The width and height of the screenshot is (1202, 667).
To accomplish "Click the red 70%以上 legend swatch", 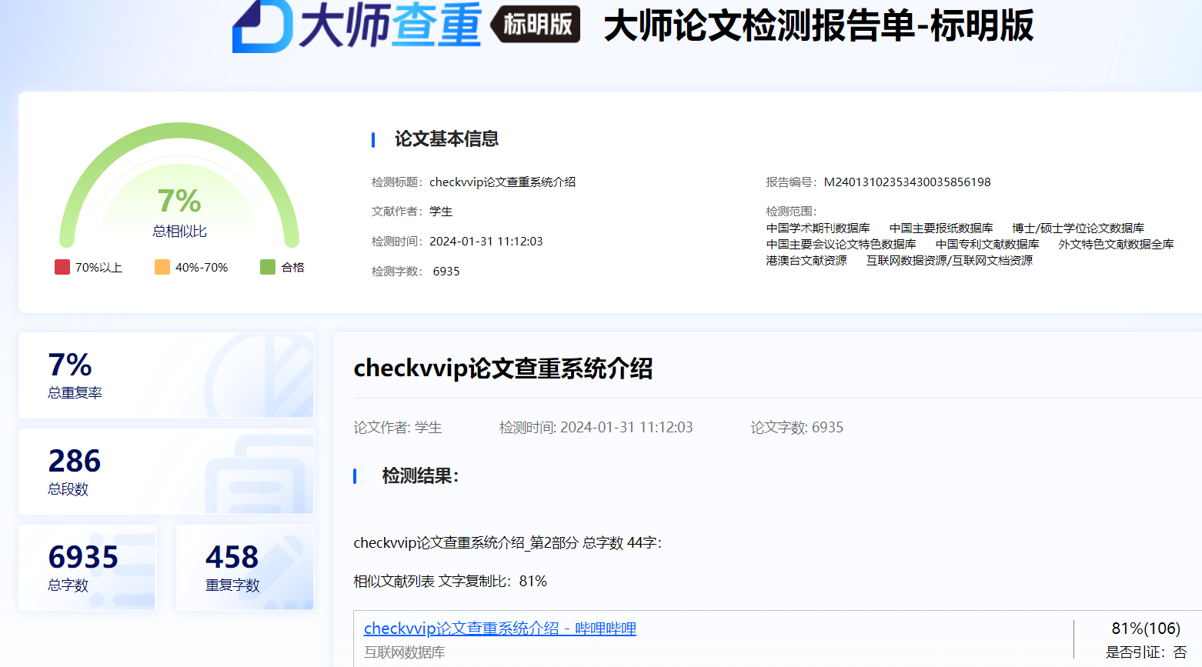I will coord(62,267).
